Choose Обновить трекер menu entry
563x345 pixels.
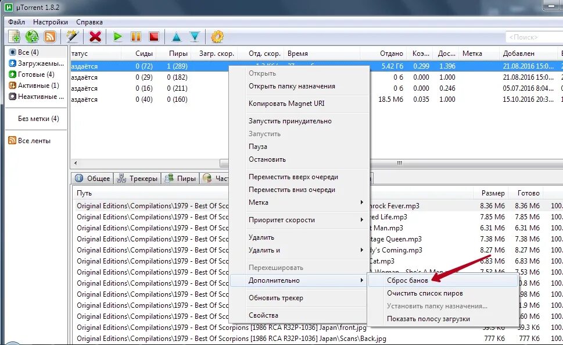[299, 298]
